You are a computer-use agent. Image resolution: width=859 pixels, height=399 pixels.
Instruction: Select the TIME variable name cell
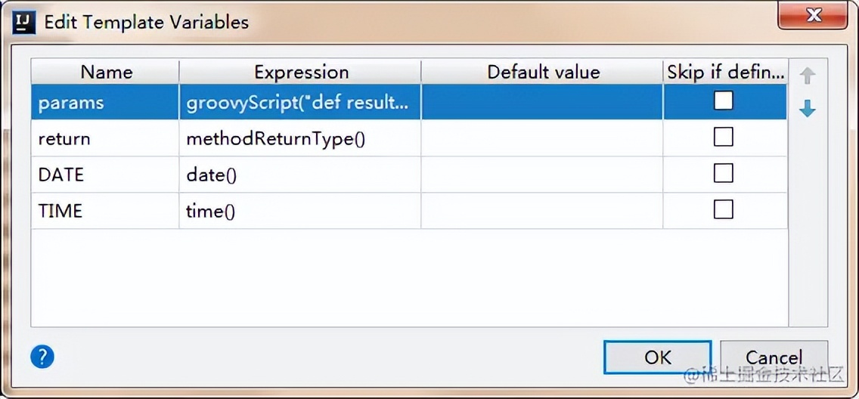click(105, 211)
